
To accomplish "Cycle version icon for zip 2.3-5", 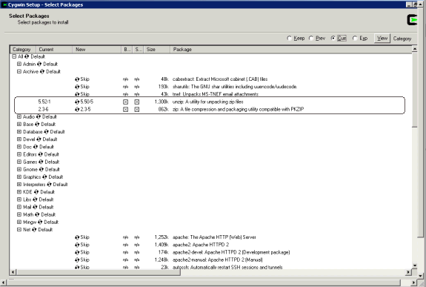I will (x=77, y=109).
